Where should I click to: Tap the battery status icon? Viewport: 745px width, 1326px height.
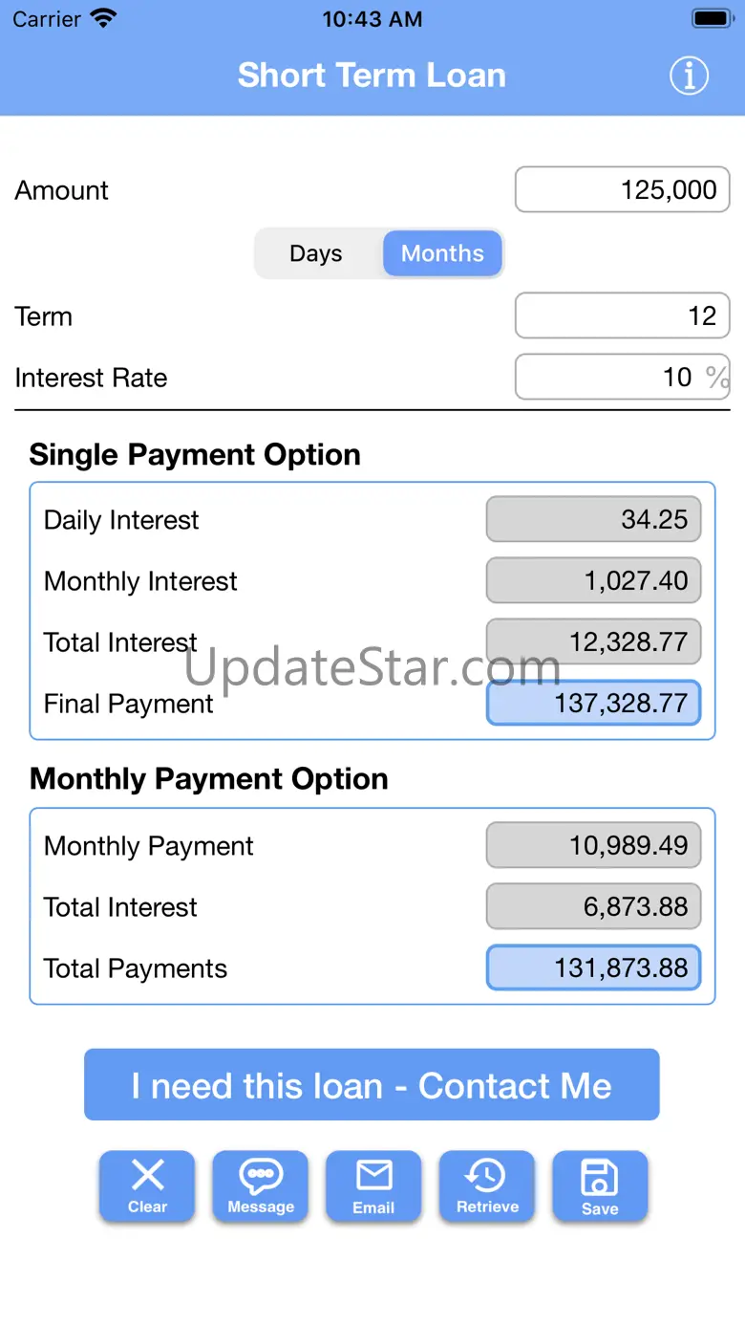[x=712, y=18]
